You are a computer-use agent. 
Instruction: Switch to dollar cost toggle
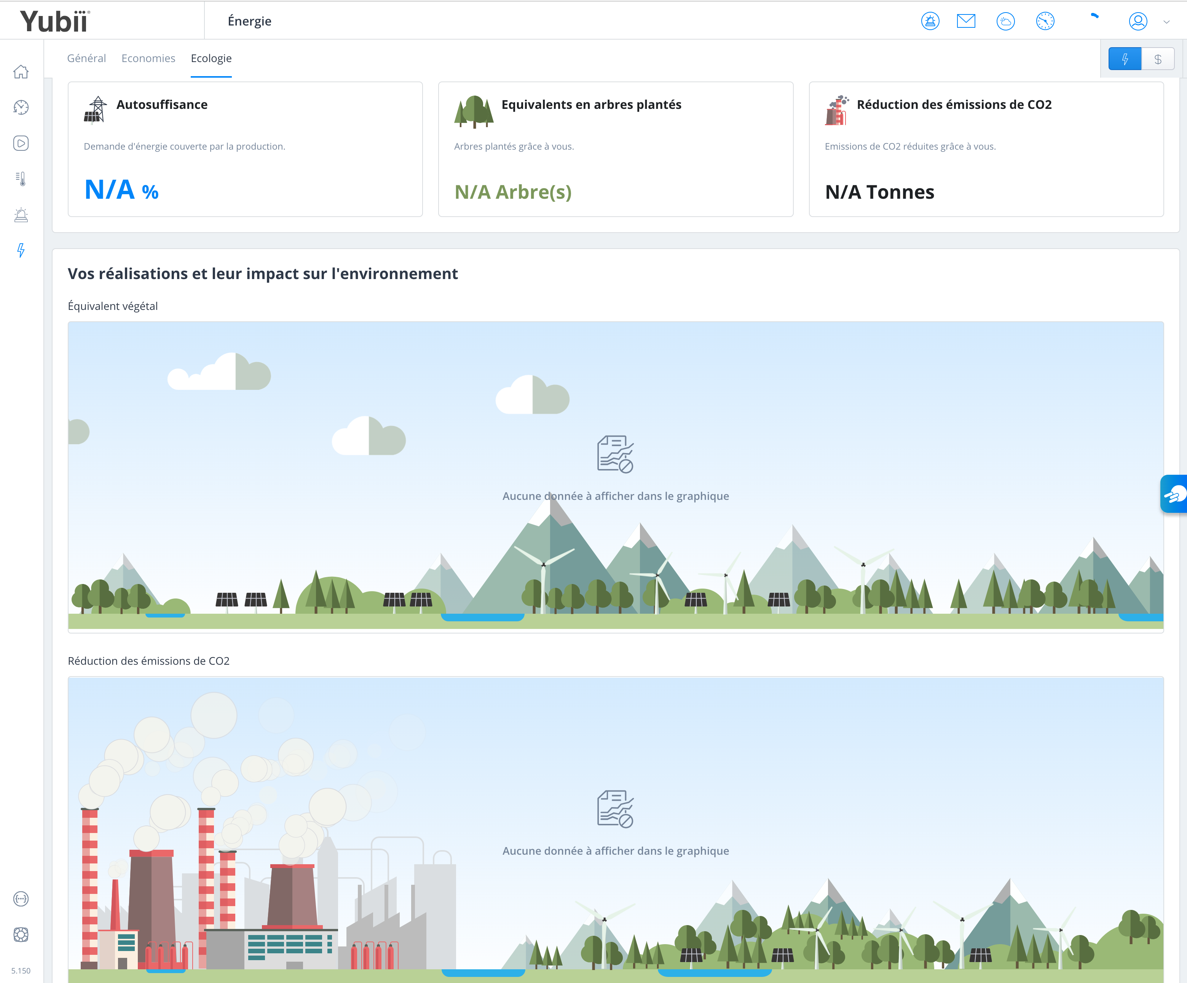[x=1158, y=59]
